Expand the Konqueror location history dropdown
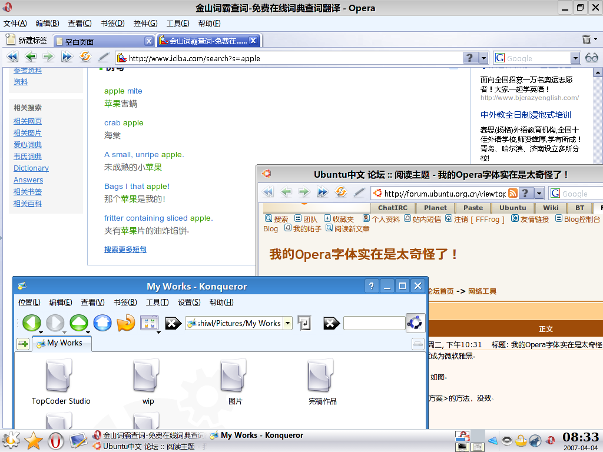603x452 pixels. pyautogui.click(x=287, y=323)
